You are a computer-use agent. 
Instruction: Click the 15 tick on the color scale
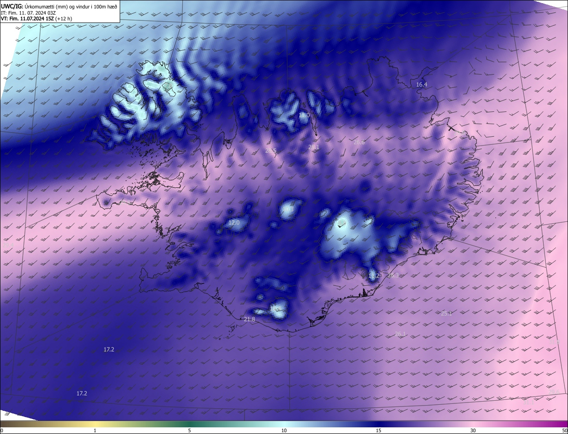[x=379, y=430]
